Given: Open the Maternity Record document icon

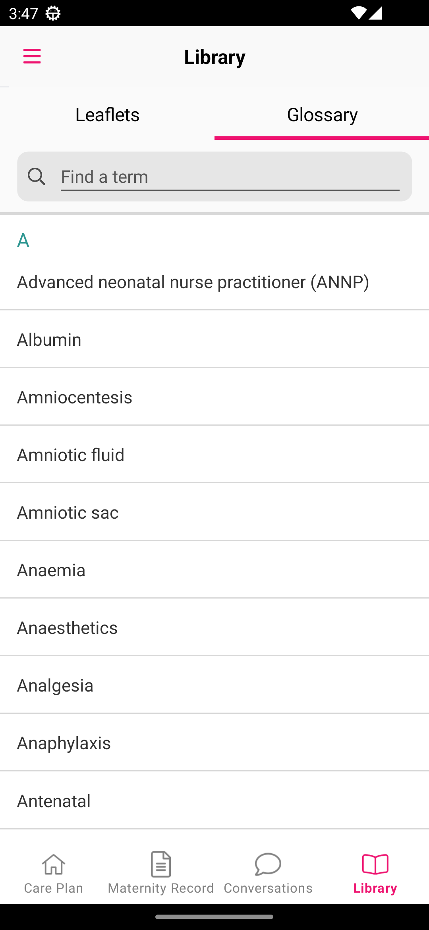Looking at the screenshot, I should coord(161,864).
